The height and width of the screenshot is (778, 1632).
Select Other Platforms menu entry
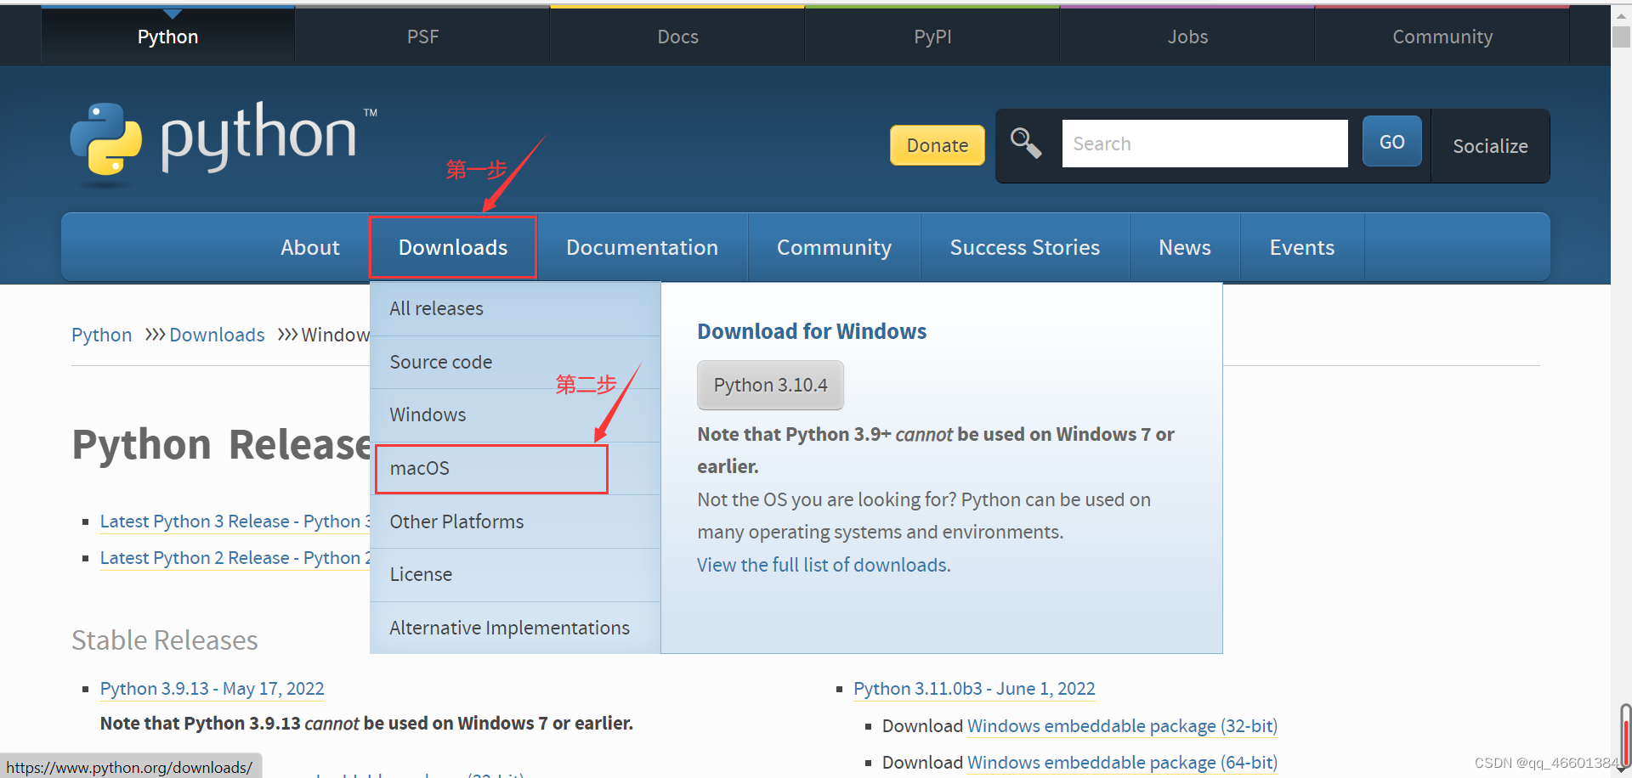(x=515, y=521)
